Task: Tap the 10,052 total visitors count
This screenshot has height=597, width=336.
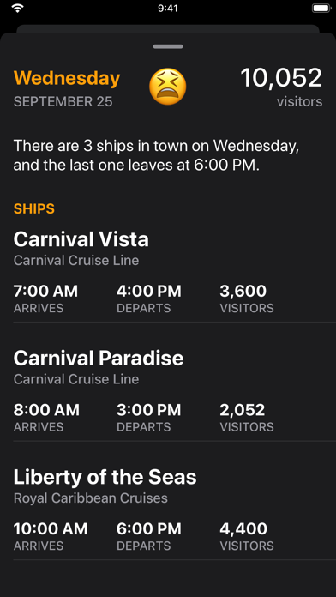Action: tap(282, 77)
